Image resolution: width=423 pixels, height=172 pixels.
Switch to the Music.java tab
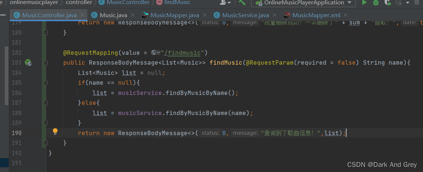click(113, 15)
